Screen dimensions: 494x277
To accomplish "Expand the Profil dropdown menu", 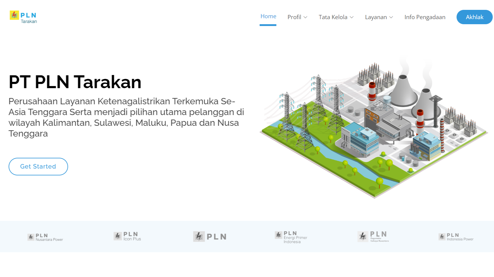I will 294,17.
